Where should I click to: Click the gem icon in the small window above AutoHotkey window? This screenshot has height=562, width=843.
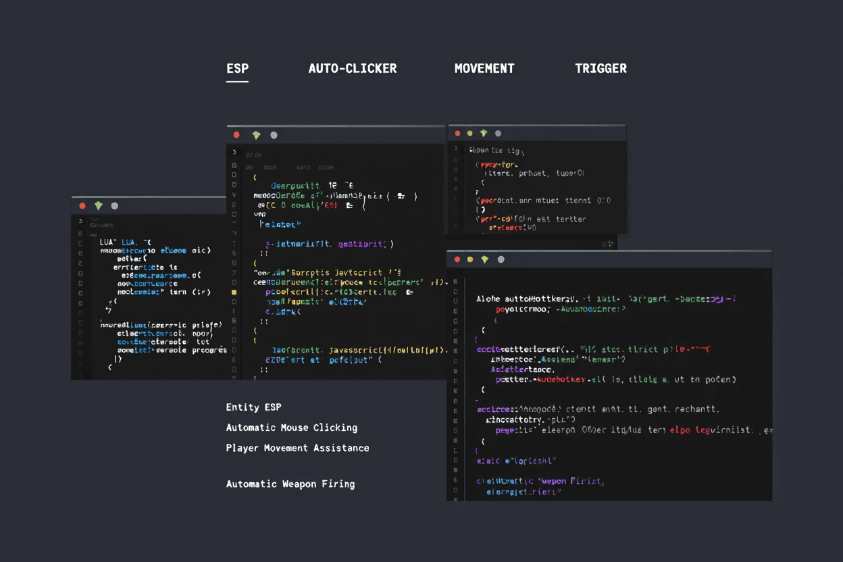click(484, 133)
